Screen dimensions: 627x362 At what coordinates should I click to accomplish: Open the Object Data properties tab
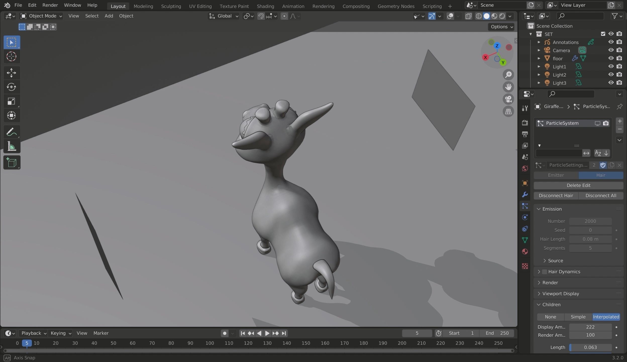point(525,240)
